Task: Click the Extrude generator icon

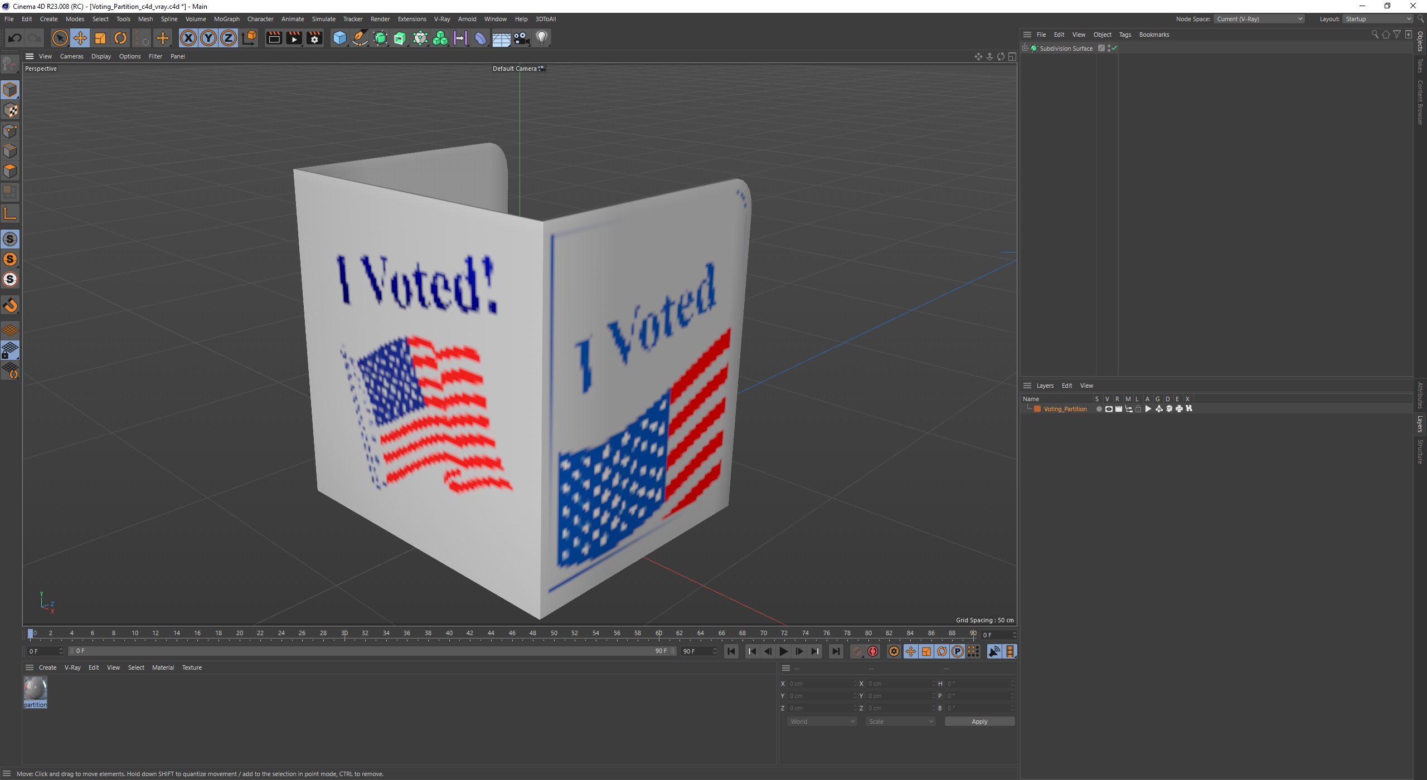Action: (400, 38)
